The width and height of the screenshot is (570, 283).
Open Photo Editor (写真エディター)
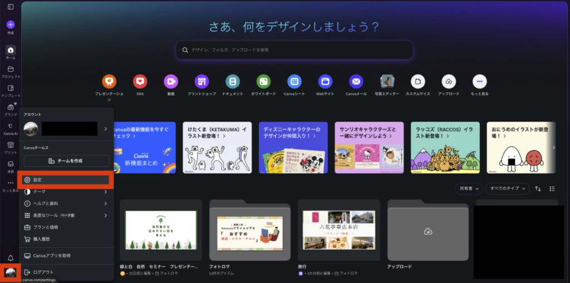point(387,81)
